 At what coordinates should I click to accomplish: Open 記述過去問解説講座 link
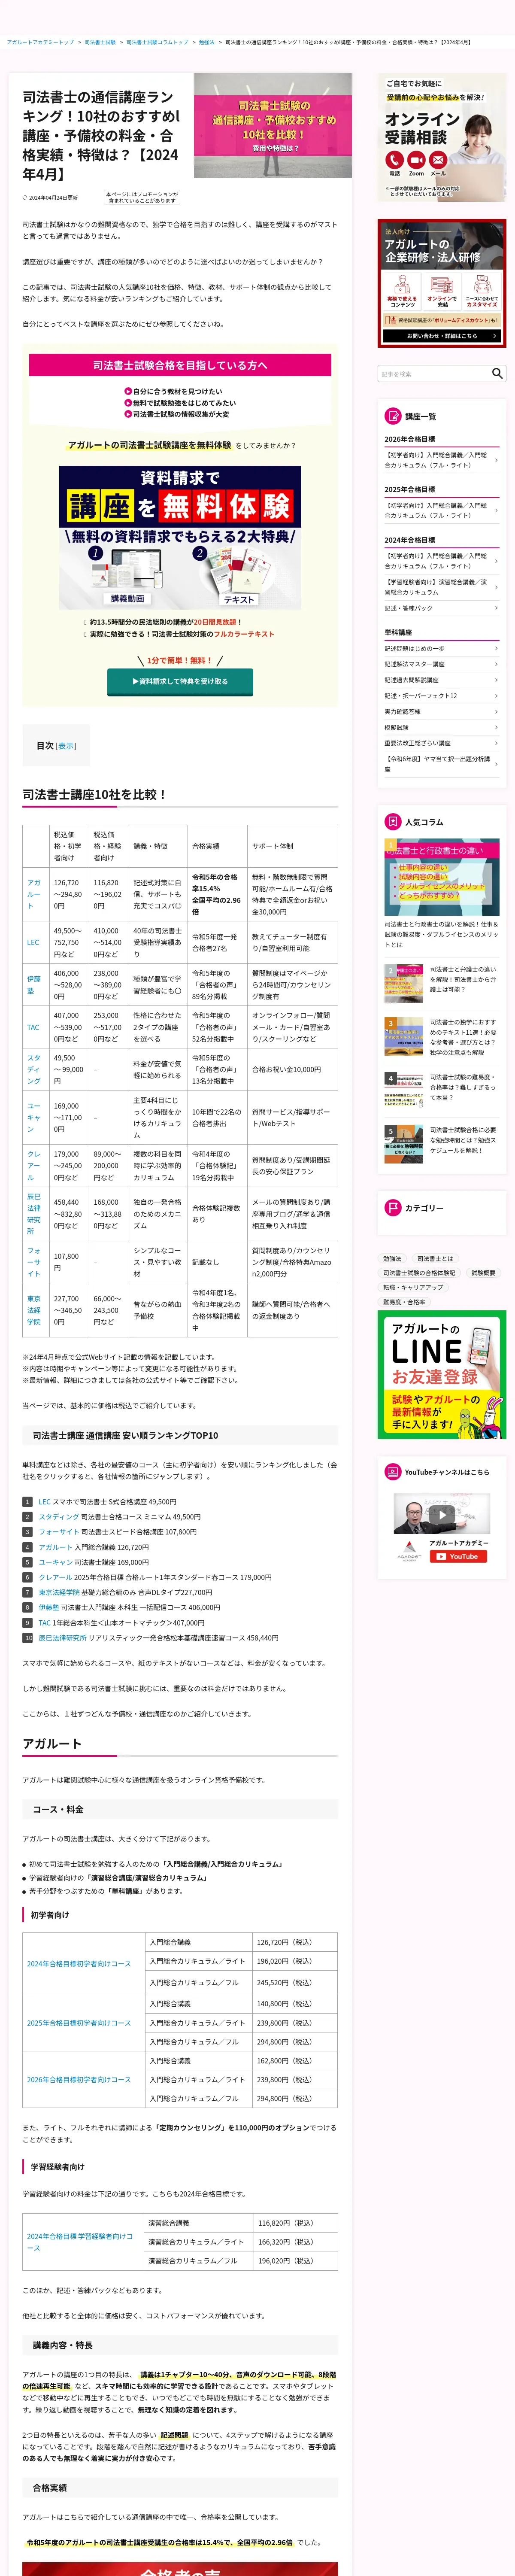tap(441, 680)
